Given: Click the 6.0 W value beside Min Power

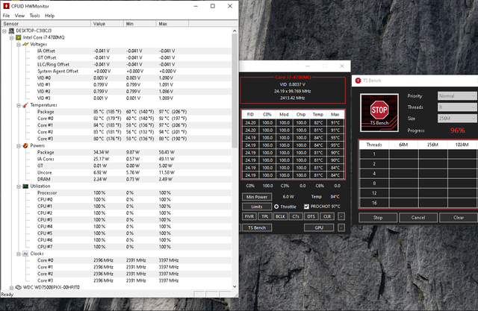Looking at the screenshot, I should (x=288, y=197).
